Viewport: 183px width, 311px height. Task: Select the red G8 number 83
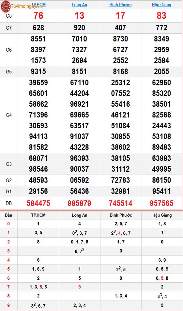point(161,15)
